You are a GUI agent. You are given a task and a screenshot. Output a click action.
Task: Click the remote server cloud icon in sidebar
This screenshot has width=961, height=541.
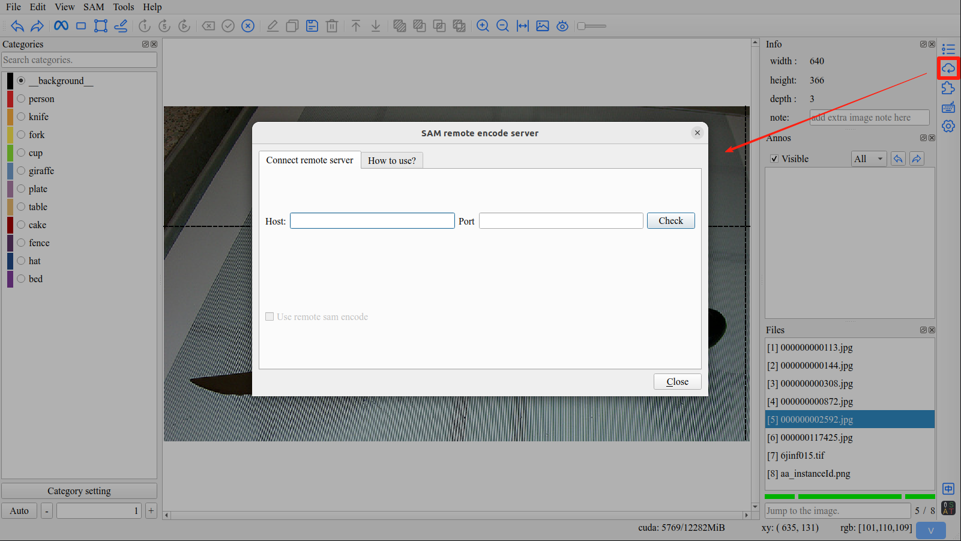(x=948, y=68)
